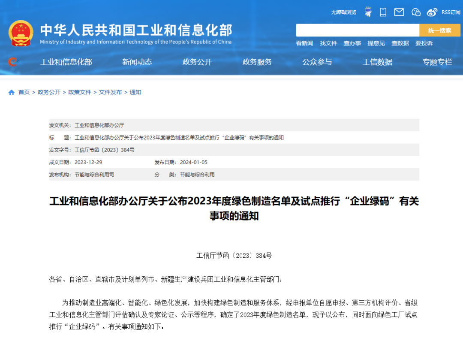Image resolution: width=463 pixels, height=338 pixels.
Task: Go to 政务公开 in breadcrumb
Action: 49,92
